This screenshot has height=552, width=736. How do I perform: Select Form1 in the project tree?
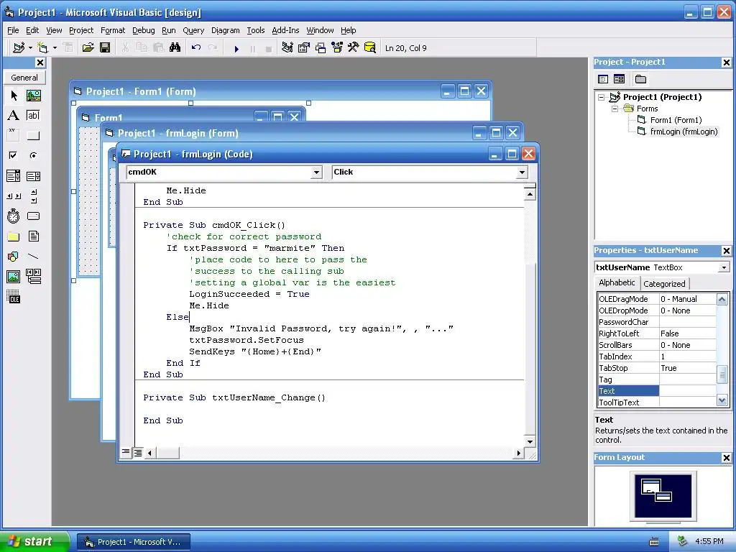(676, 120)
